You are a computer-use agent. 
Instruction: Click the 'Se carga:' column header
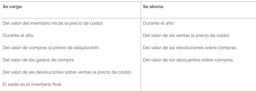click(x=12, y=7)
